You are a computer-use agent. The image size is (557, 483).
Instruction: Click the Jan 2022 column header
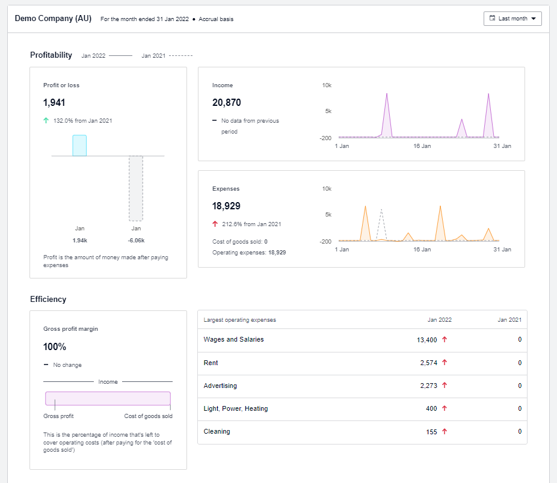coord(440,319)
